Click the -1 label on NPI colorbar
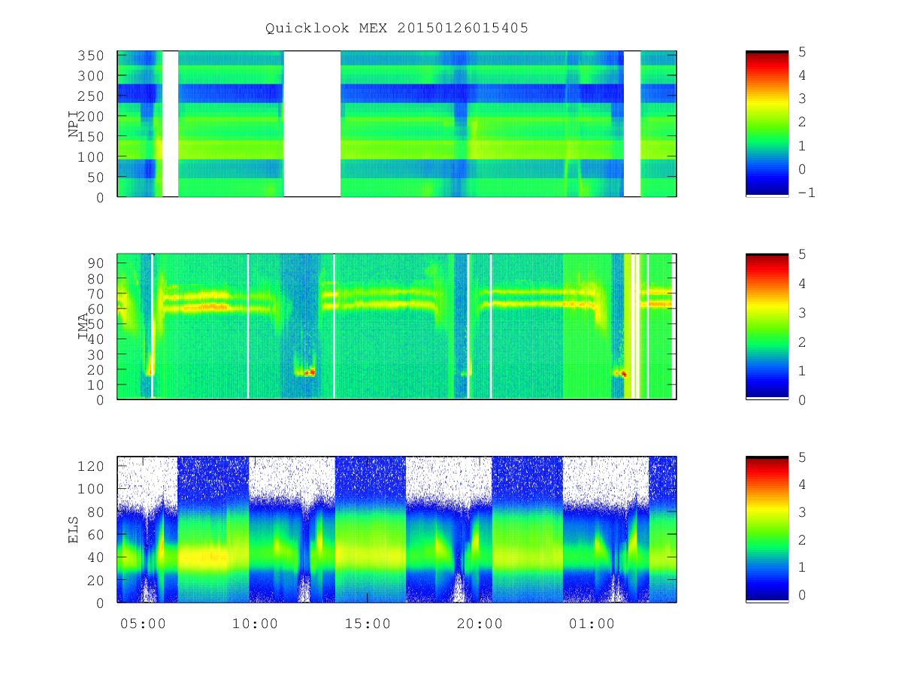The width and height of the screenshot is (902, 677). click(807, 193)
